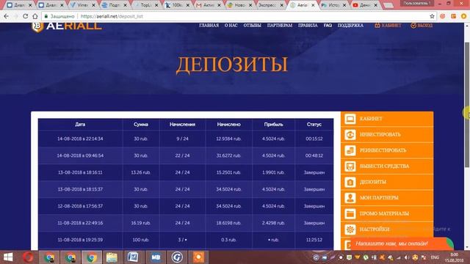470x264 pixels.
Task: Switch to the Vime browser tab
Action: click(x=82, y=5)
